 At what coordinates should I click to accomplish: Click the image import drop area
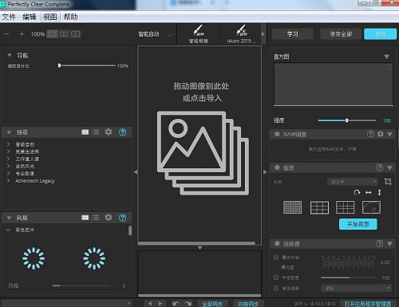pyautogui.click(x=199, y=144)
